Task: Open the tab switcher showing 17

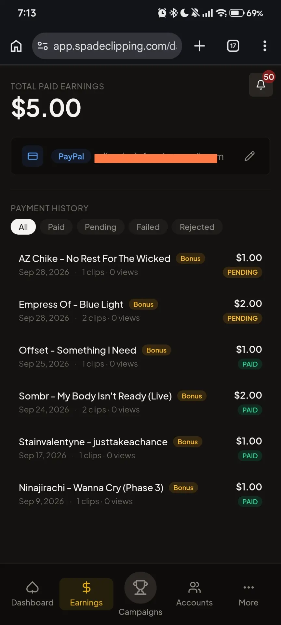Action: point(233,46)
